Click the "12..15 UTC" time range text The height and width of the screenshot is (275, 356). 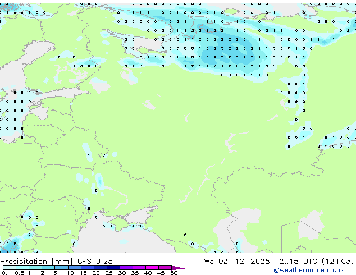(x=296, y=262)
